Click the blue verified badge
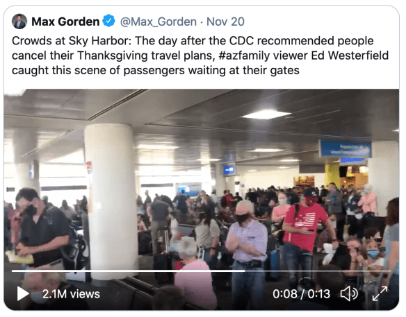This screenshot has height=317, width=406. coord(108,21)
